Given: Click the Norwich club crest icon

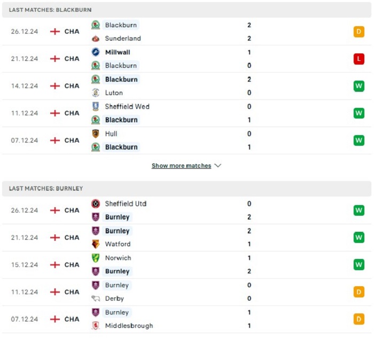Looking at the screenshot, I should [96, 258].
